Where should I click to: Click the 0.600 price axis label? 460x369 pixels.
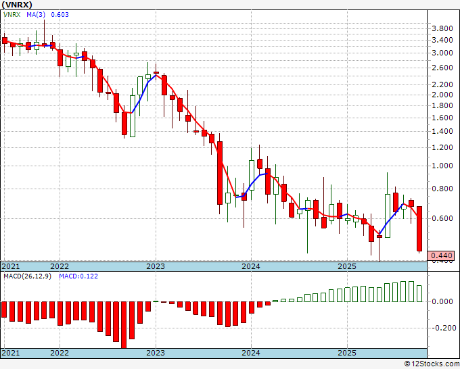pos(442,218)
